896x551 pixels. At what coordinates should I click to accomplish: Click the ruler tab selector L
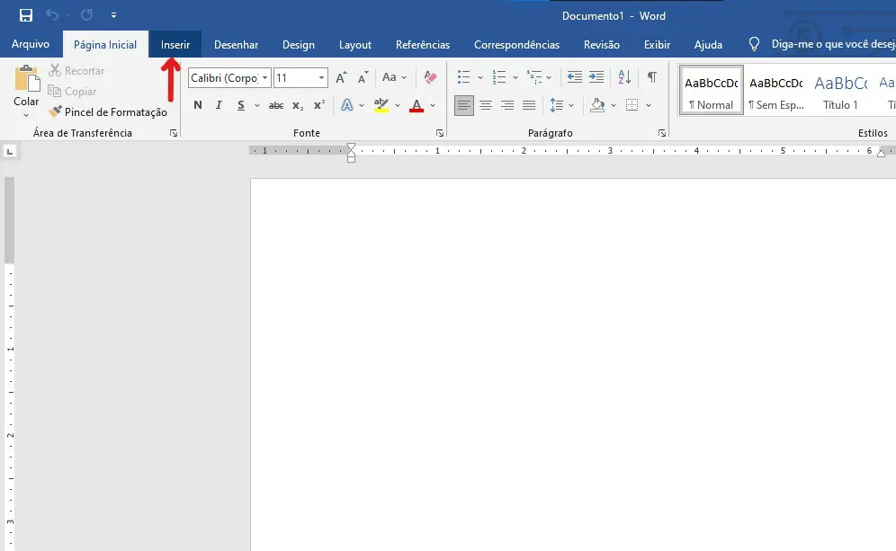point(10,151)
